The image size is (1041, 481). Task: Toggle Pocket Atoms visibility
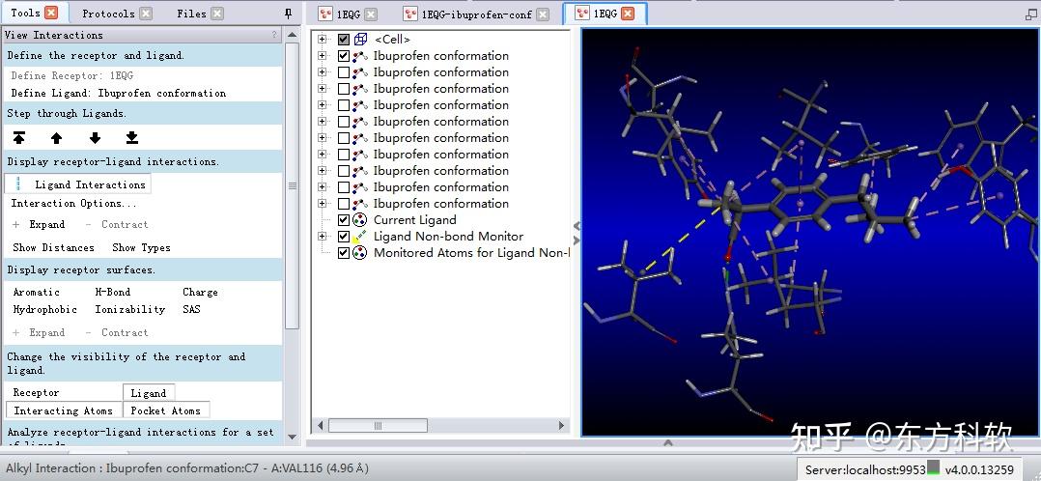[166, 410]
